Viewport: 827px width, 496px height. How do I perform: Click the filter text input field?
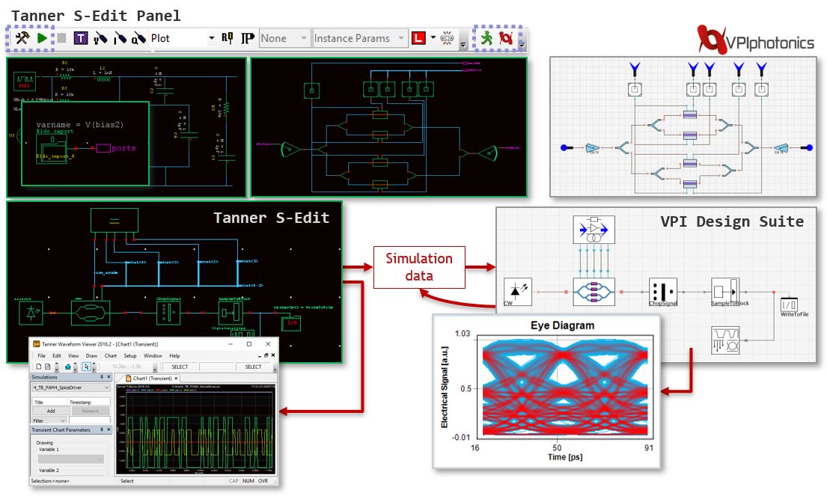click(89, 421)
